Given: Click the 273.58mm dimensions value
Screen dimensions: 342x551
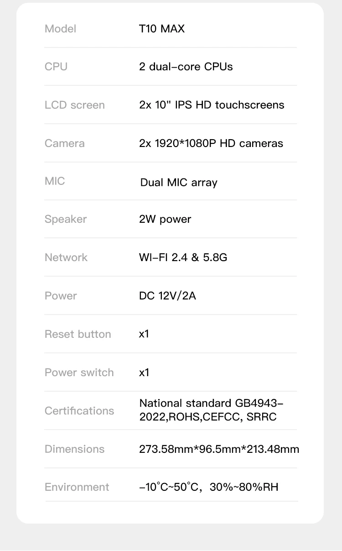Looking at the screenshot, I should [x=219, y=449].
